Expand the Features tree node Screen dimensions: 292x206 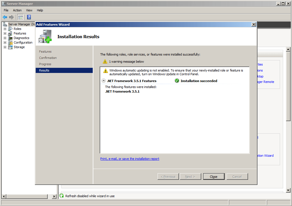point(5,33)
